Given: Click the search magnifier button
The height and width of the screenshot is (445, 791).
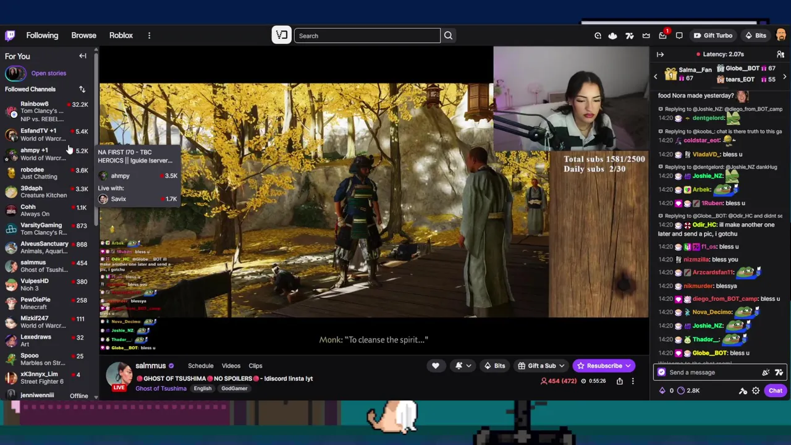Looking at the screenshot, I should tap(448, 35).
